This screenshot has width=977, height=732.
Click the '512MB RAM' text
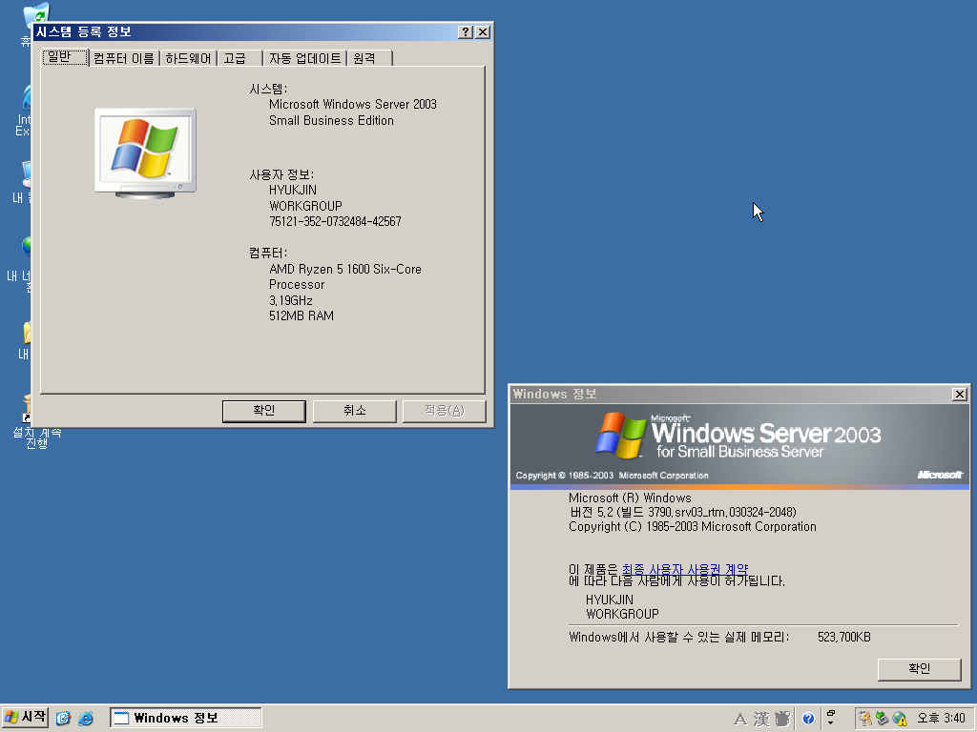(x=301, y=315)
